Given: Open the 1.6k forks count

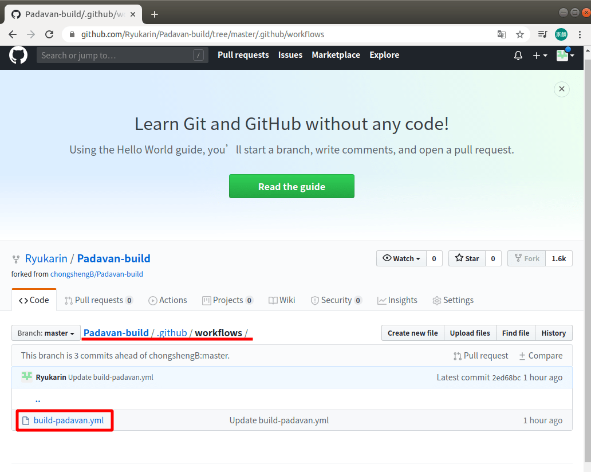Looking at the screenshot, I should (x=558, y=258).
